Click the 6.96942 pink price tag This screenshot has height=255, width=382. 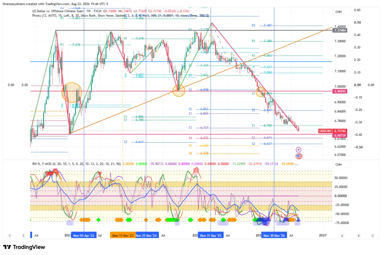point(340,92)
